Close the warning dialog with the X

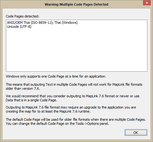pos(147,3)
